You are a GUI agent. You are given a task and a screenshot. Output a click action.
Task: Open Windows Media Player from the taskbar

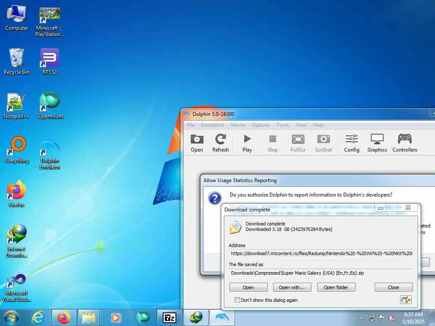116,318
